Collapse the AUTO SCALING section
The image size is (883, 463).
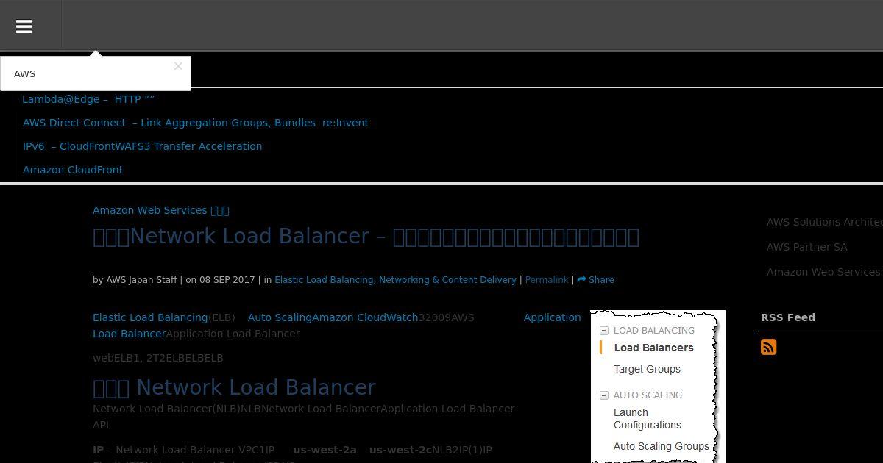(x=604, y=395)
